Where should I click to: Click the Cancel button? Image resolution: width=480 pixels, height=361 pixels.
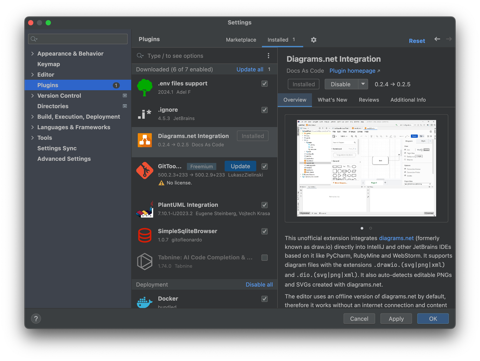tap(359, 319)
